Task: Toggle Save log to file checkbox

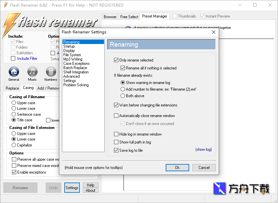Action: point(116,150)
